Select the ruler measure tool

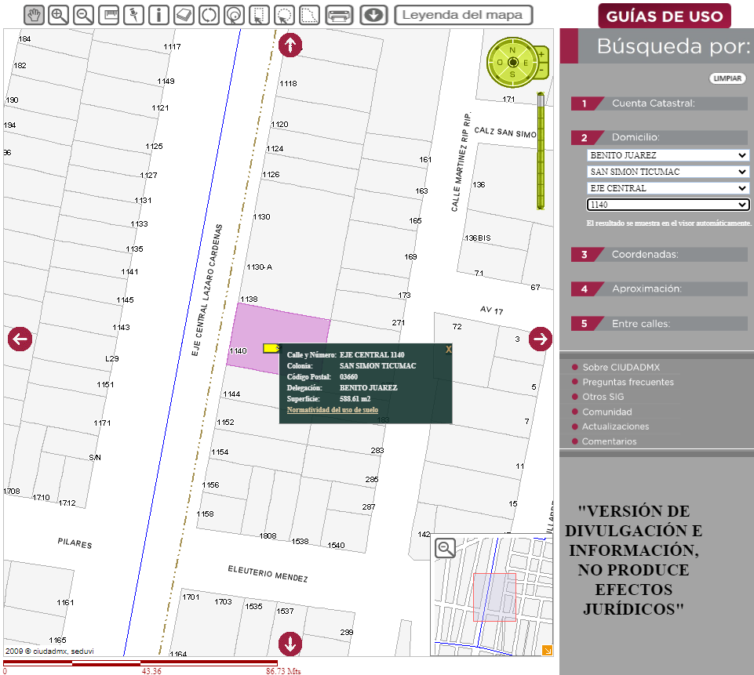[x=109, y=16]
